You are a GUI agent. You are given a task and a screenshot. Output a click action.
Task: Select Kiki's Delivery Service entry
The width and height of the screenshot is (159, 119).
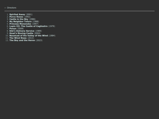(22, 31)
